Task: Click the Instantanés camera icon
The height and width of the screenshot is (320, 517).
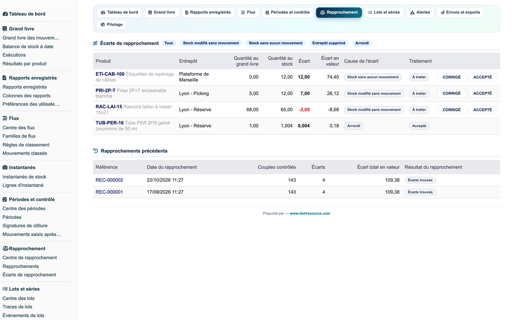Action: (5, 167)
